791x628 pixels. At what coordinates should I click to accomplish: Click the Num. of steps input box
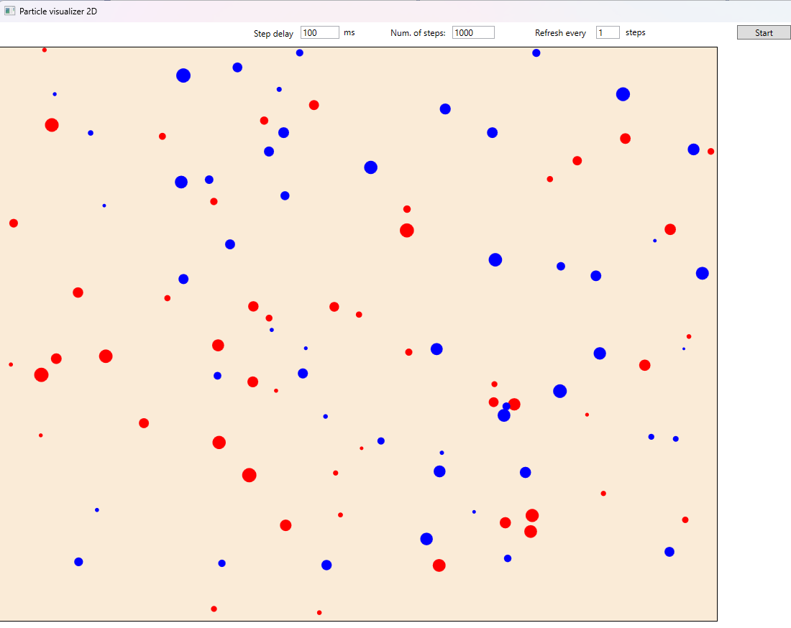tap(473, 32)
